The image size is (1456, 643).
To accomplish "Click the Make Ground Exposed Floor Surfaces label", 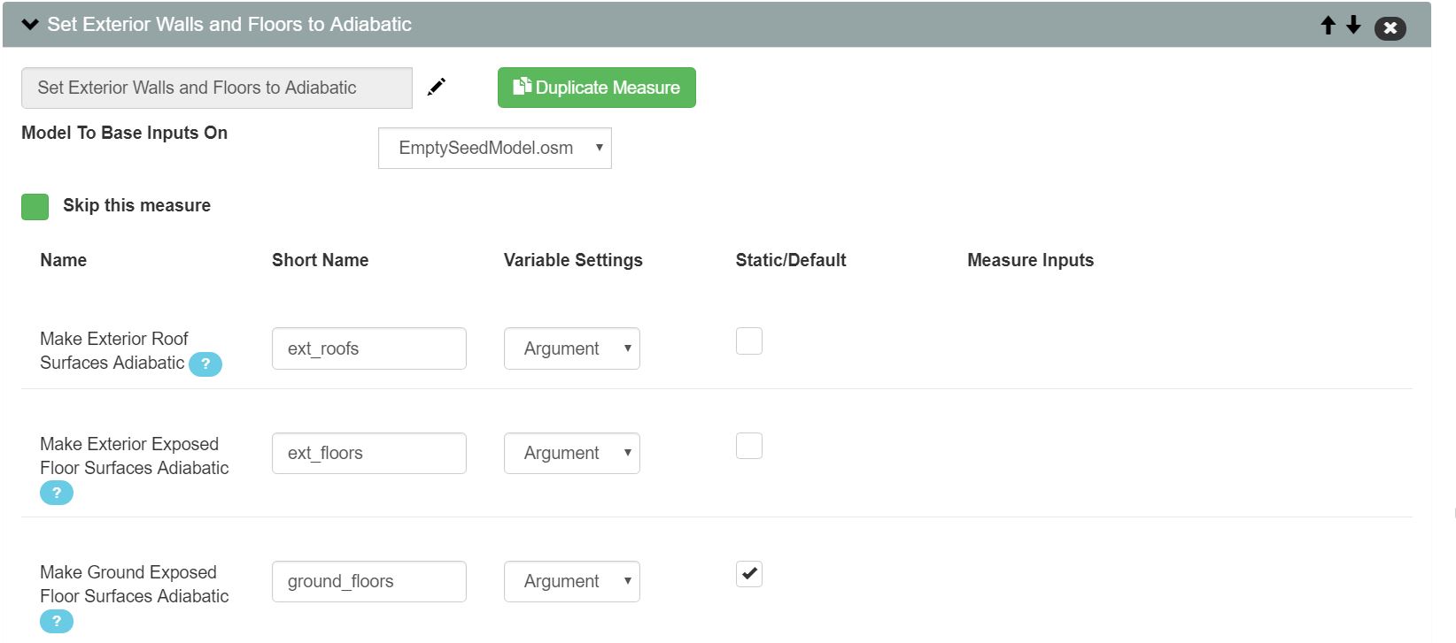I will click(135, 584).
